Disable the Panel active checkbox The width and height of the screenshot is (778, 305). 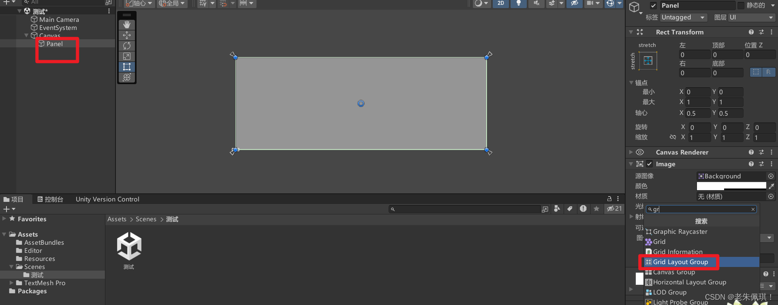pyautogui.click(x=653, y=6)
